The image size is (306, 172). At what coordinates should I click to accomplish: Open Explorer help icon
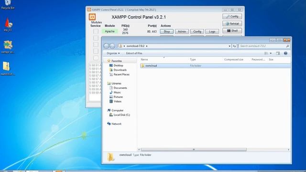click(x=286, y=53)
